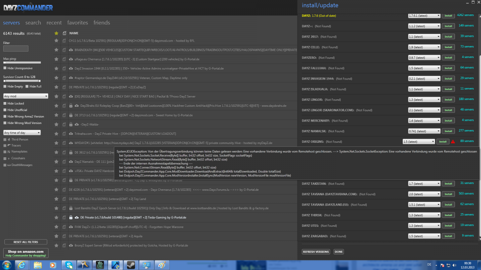This screenshot has height=270, width=481.
Task: Click the red warning triangle beside DayZ Origins
Action: pyautogui.click(x=453, y=142)
